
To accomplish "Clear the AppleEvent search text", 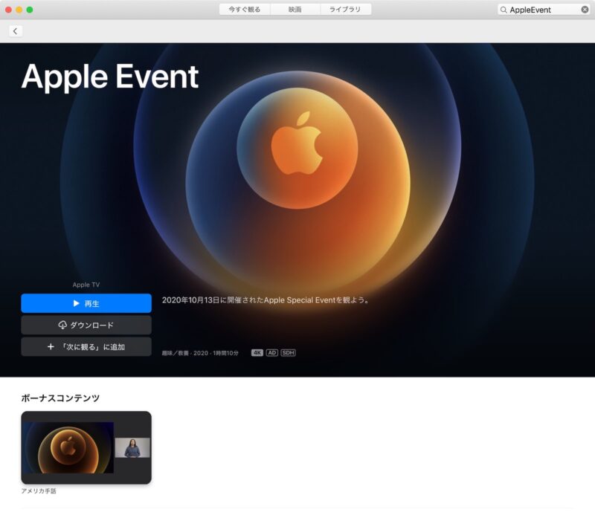I will click(x=585, y=10).
